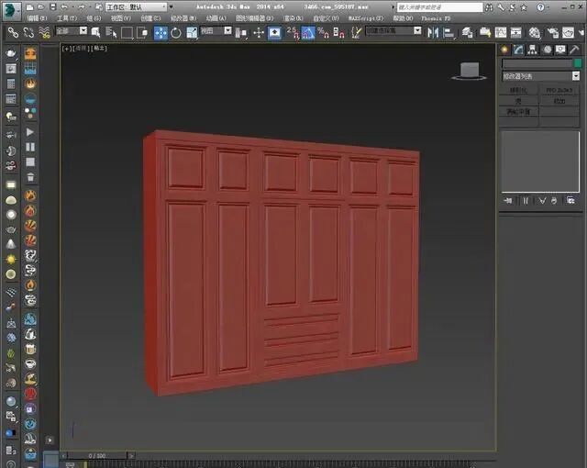Click the 挤出 (Extrude) modifier set button
This screenshot has height=468, width=587.
(559, 101)
